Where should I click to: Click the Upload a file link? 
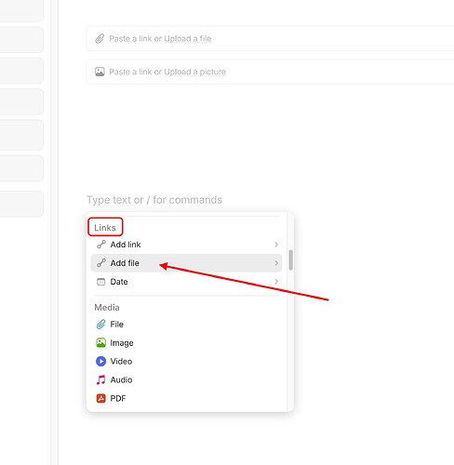188,39
